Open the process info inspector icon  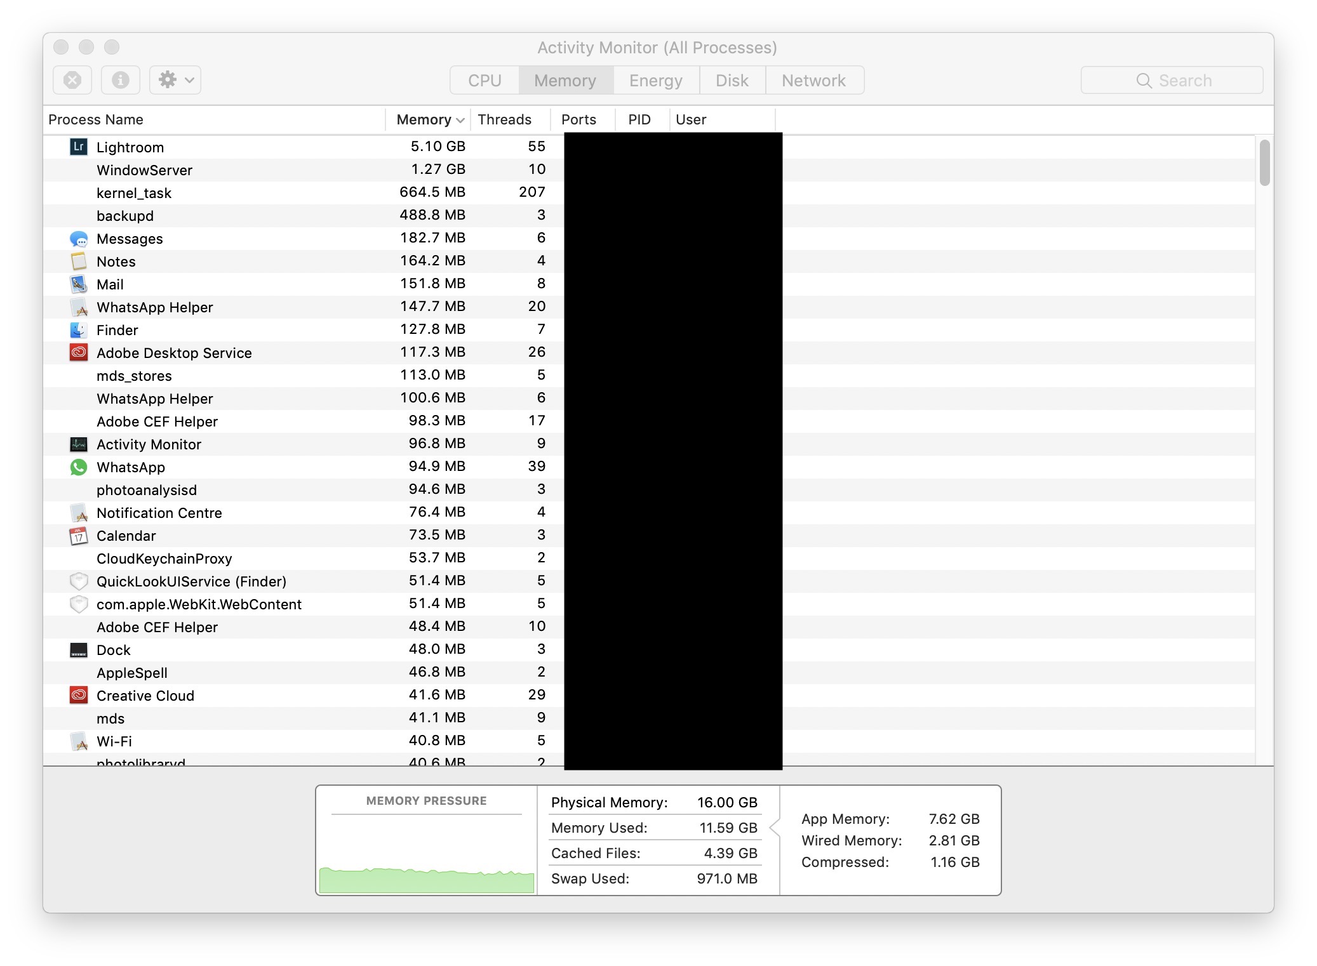[x=121, y=80]
